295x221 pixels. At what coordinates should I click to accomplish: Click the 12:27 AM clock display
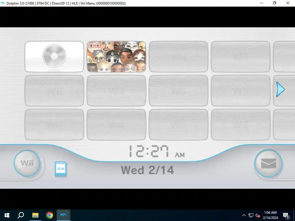[157, 151]
